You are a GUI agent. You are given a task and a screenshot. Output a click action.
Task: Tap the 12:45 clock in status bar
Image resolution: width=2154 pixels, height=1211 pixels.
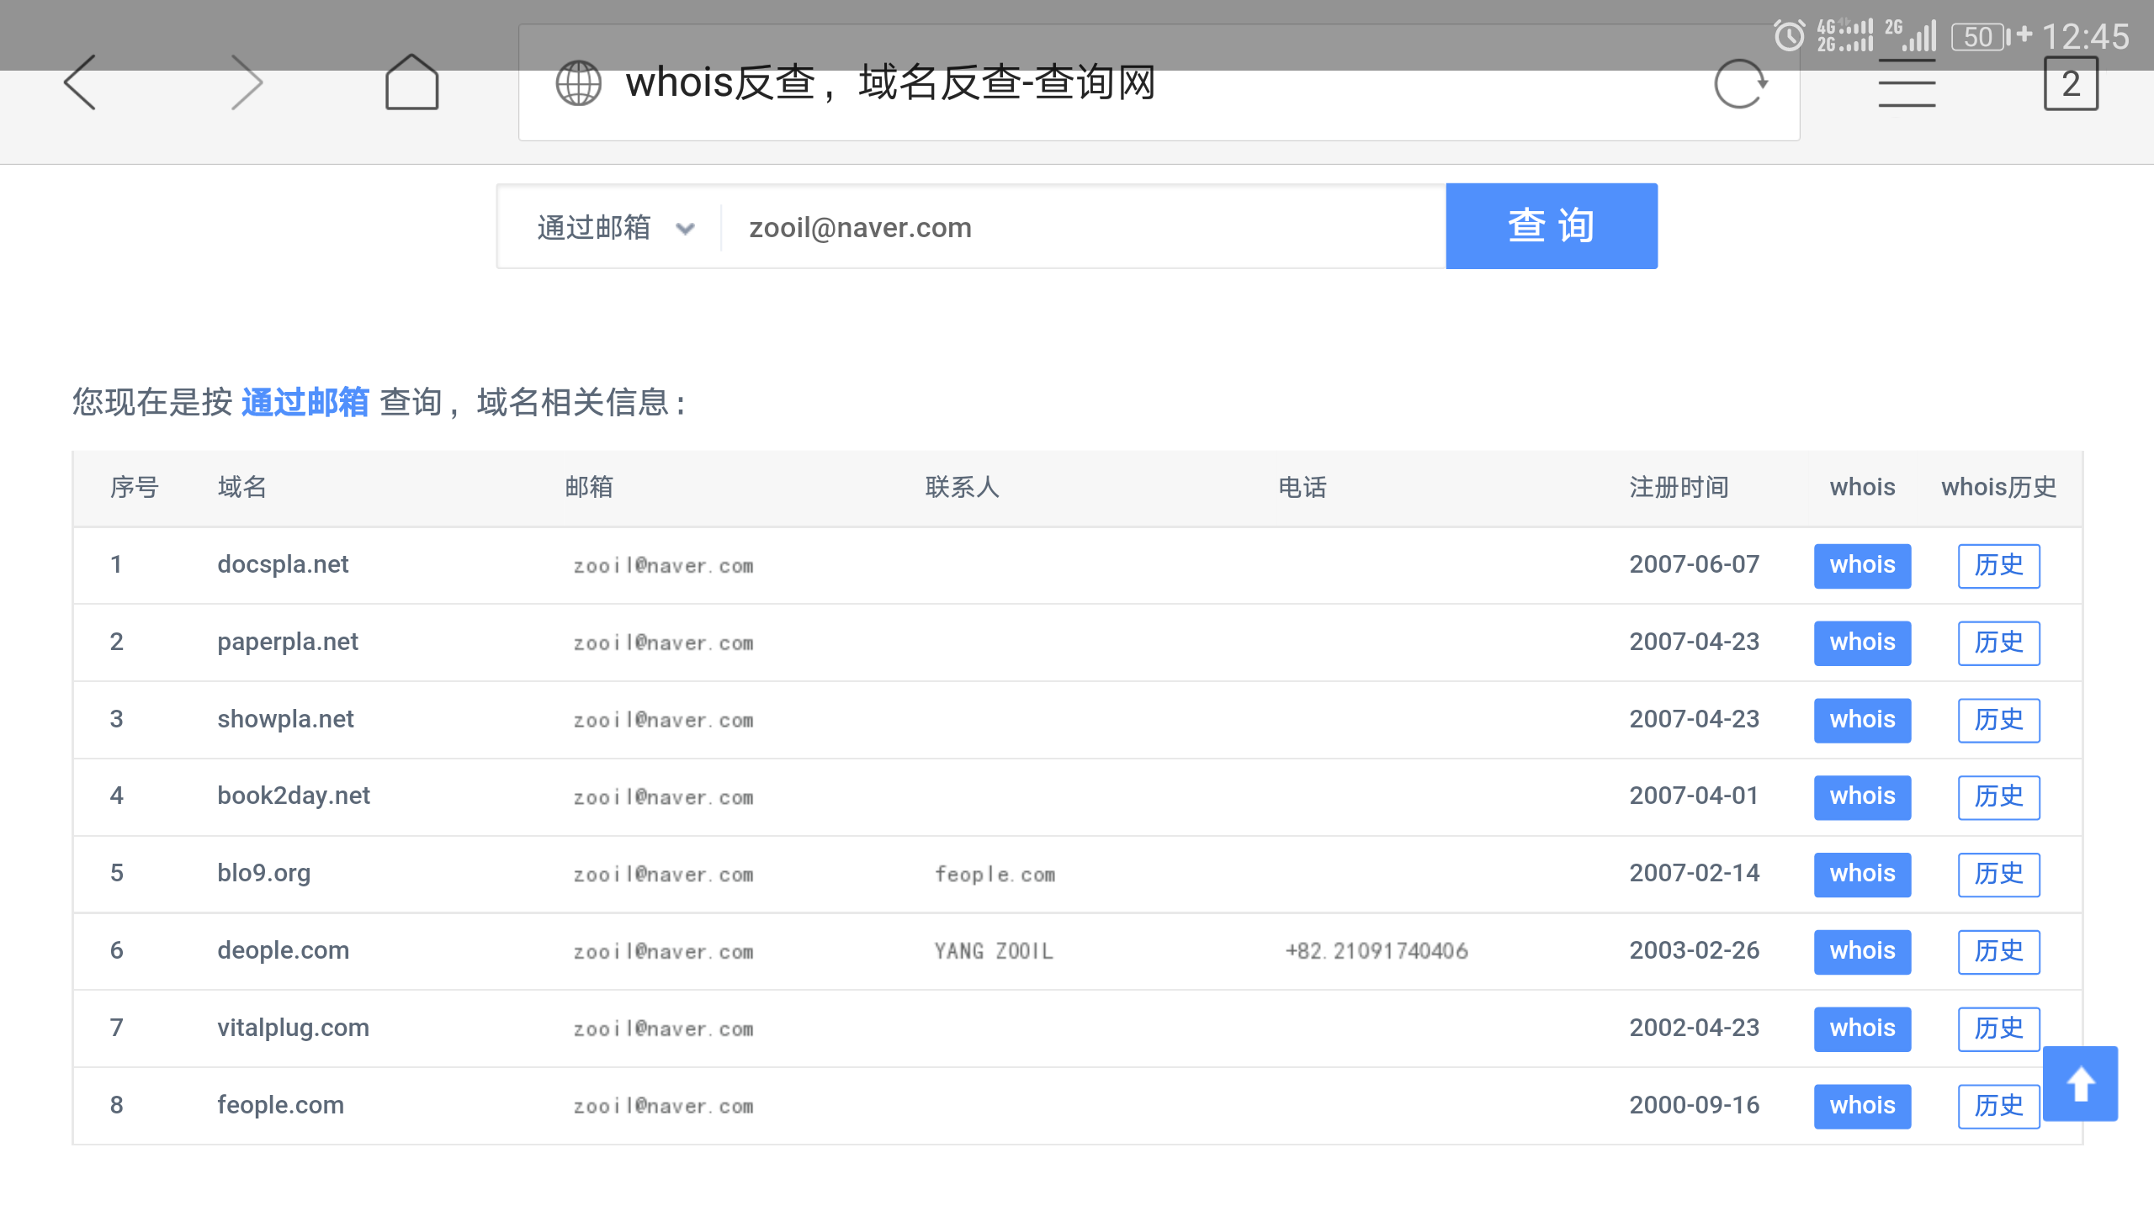[x=2085, y=36]
